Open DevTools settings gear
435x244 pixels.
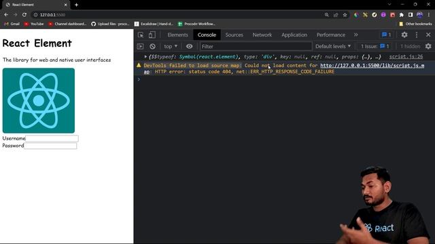(404, 35)
